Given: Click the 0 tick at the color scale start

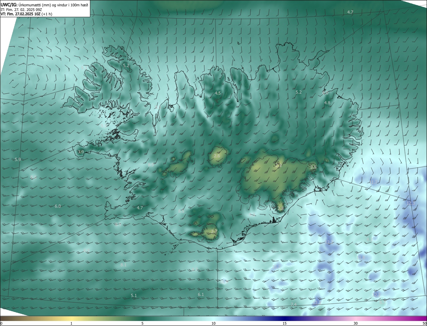Looking at the screenshot, I should 1,323.
